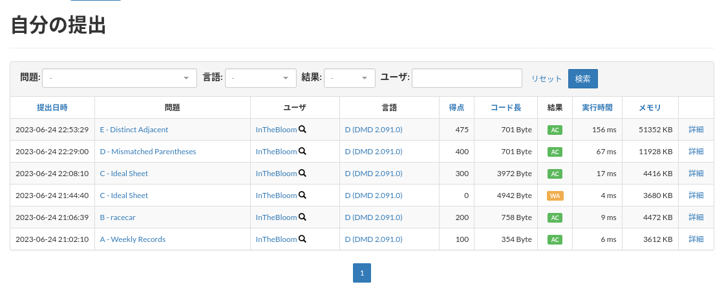Open InTheBloom profile in racecar row
Image resolution: width=724 pixels, height=291 pixels.
point(276,217)
